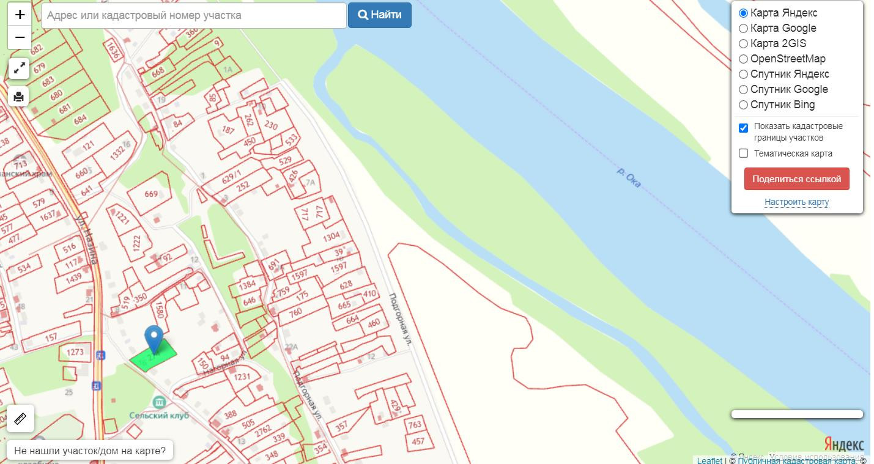874x464 pixels.
Task: Toggle fullscreen map view icon
Action: point(20,68)
